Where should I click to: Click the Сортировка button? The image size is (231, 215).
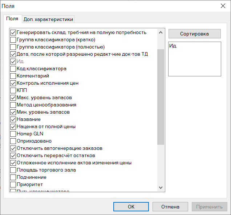(x=194, y=34)
